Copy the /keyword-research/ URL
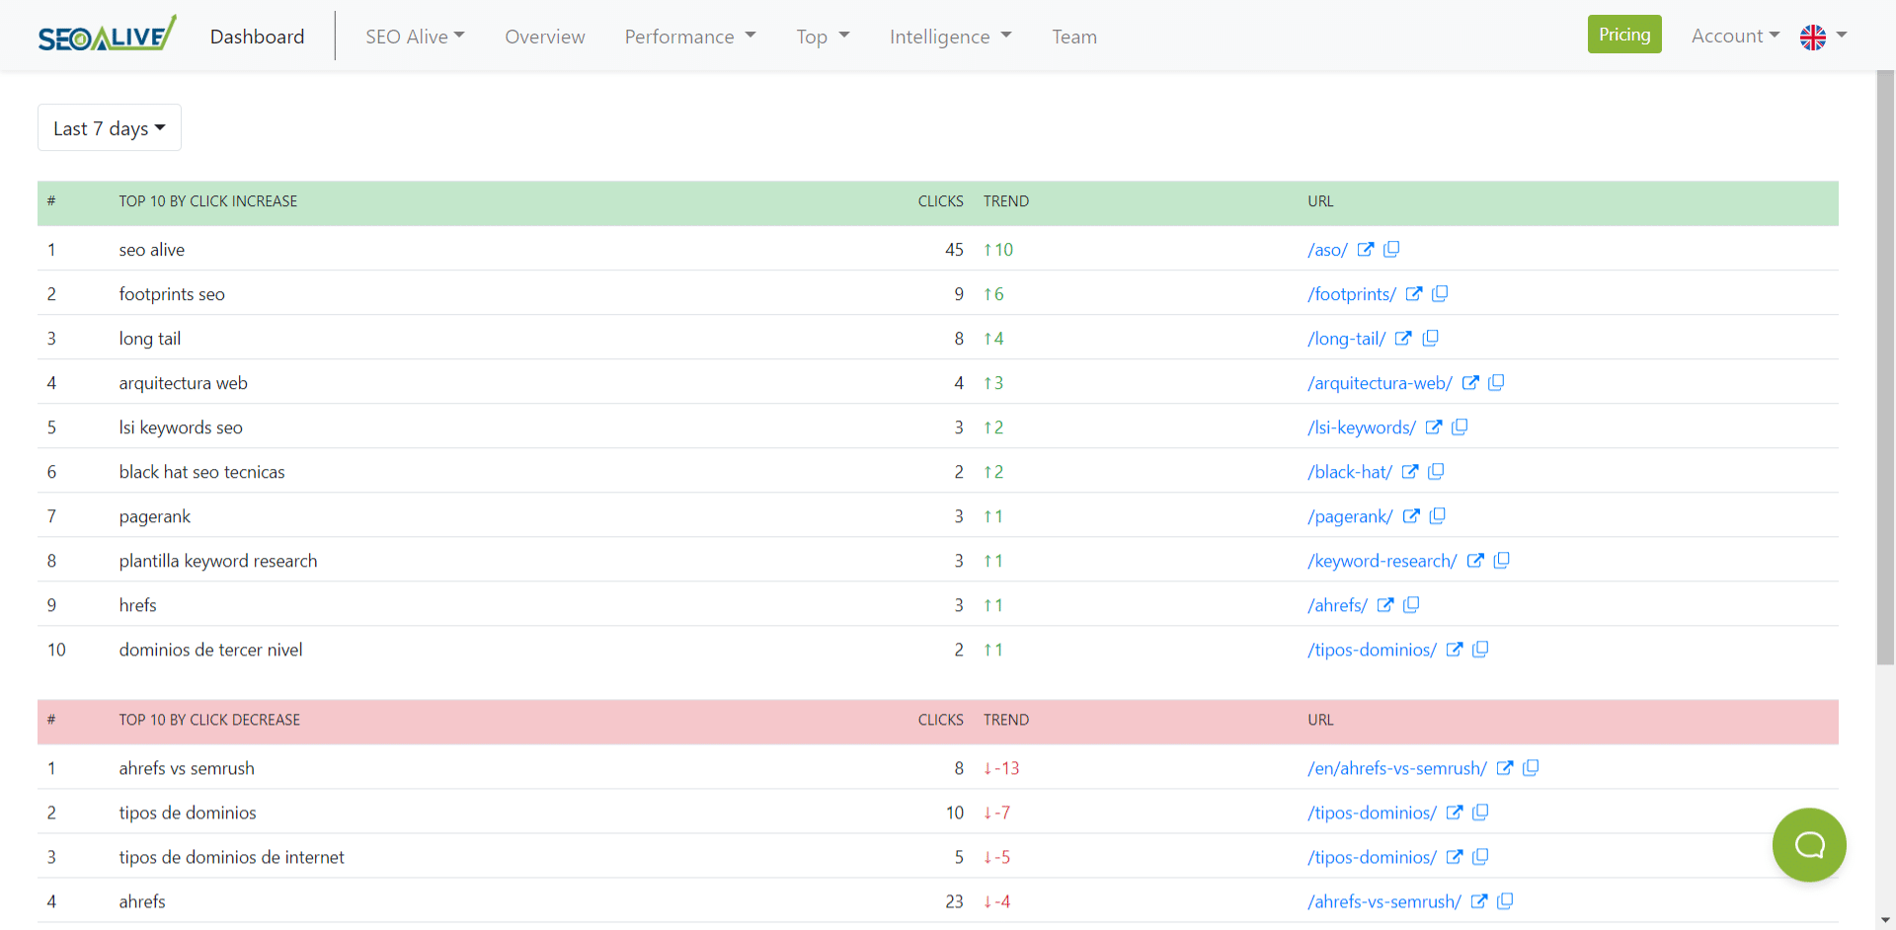 (1501, 561)
